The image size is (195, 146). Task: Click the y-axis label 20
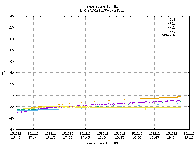click(x=12, y=84)
